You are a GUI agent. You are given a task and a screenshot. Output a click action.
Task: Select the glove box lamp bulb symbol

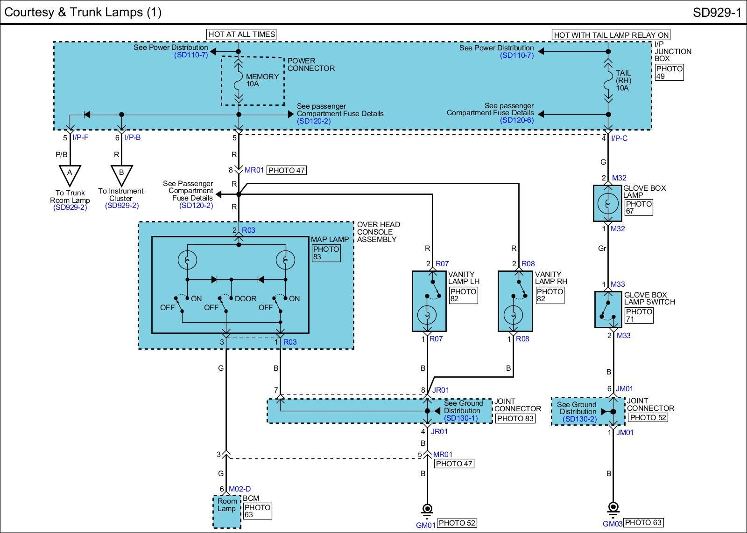(x=608, y=203)
